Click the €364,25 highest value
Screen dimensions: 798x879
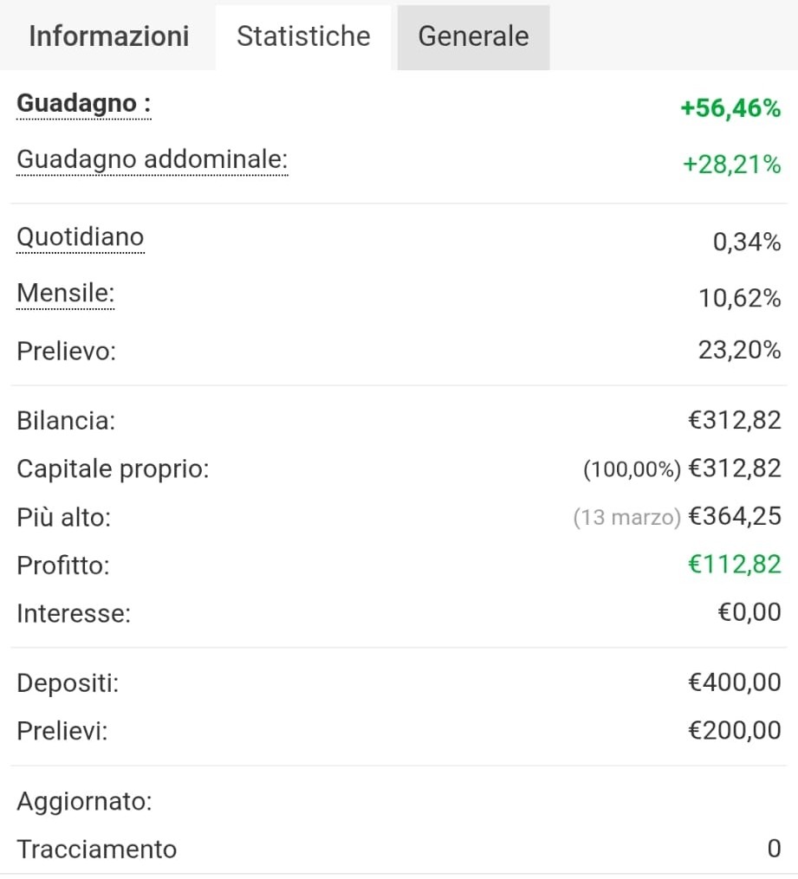coord(735,516)
